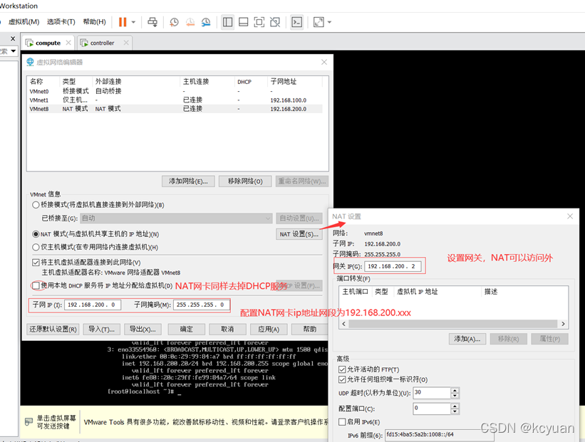Click the 还原默认设置(R) button

click(53, 329)
